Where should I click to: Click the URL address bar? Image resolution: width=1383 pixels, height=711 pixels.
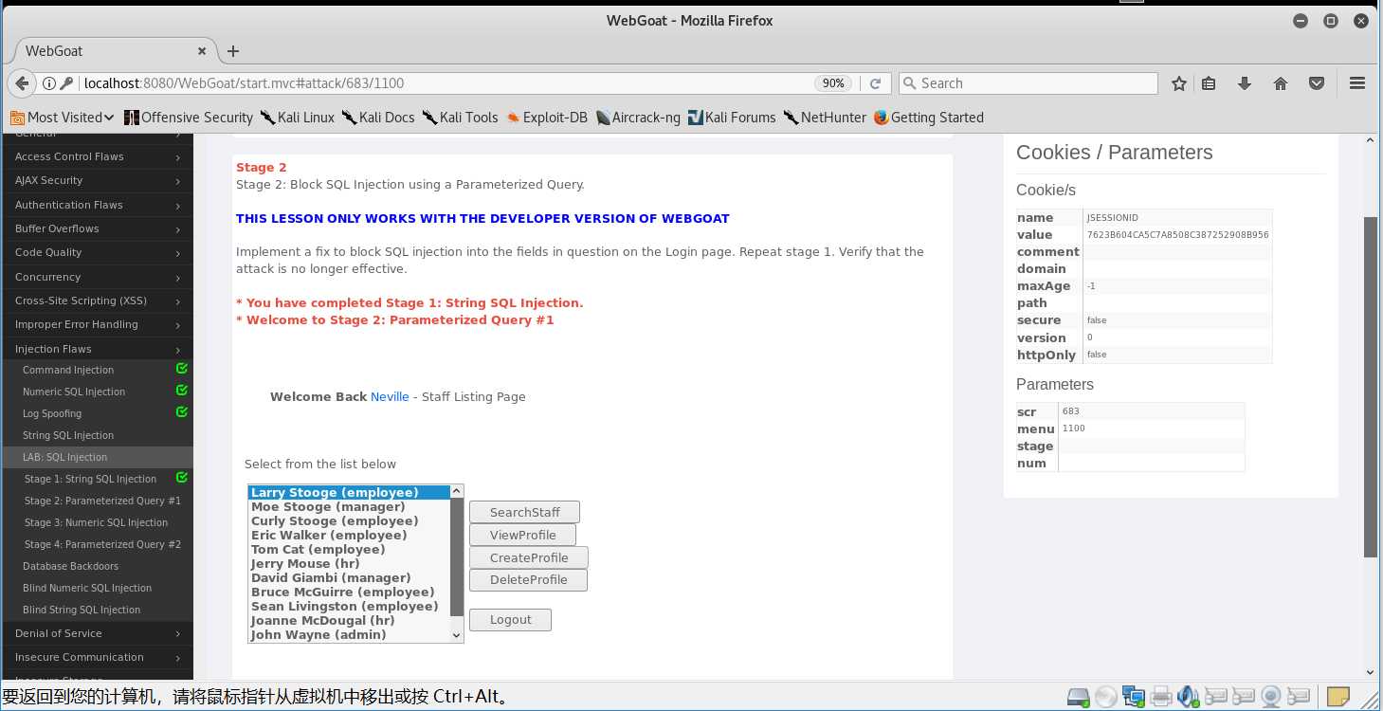[x=446, y=83]
